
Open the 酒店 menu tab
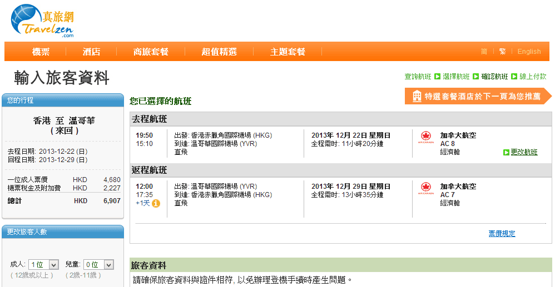click(x=91, y=52)
